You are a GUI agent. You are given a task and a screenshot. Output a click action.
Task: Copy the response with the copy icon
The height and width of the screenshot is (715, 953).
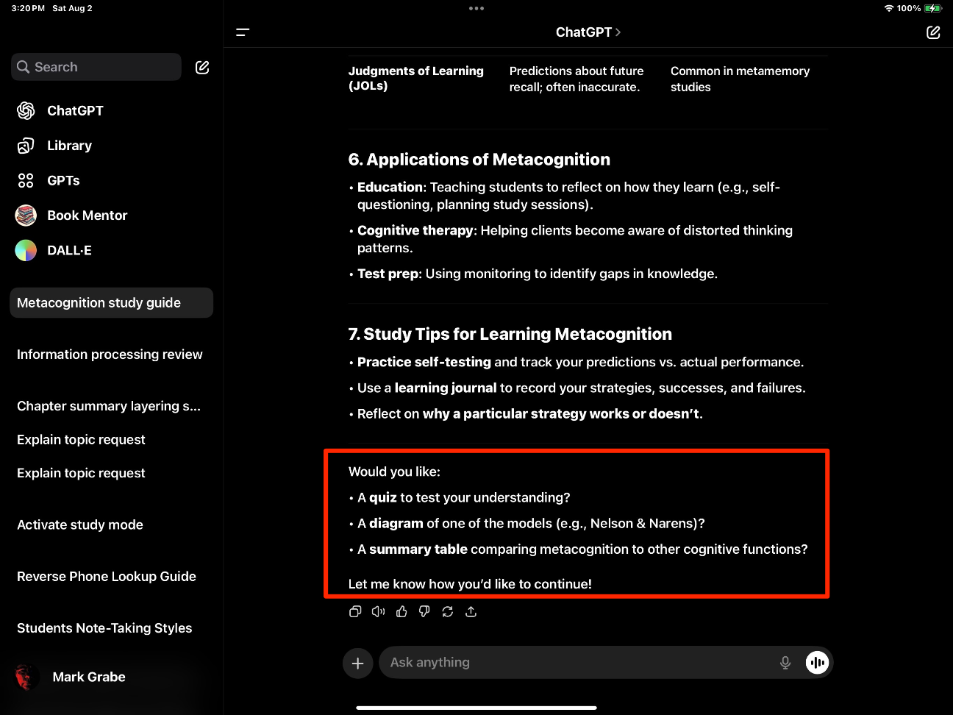tap(355, 611)
